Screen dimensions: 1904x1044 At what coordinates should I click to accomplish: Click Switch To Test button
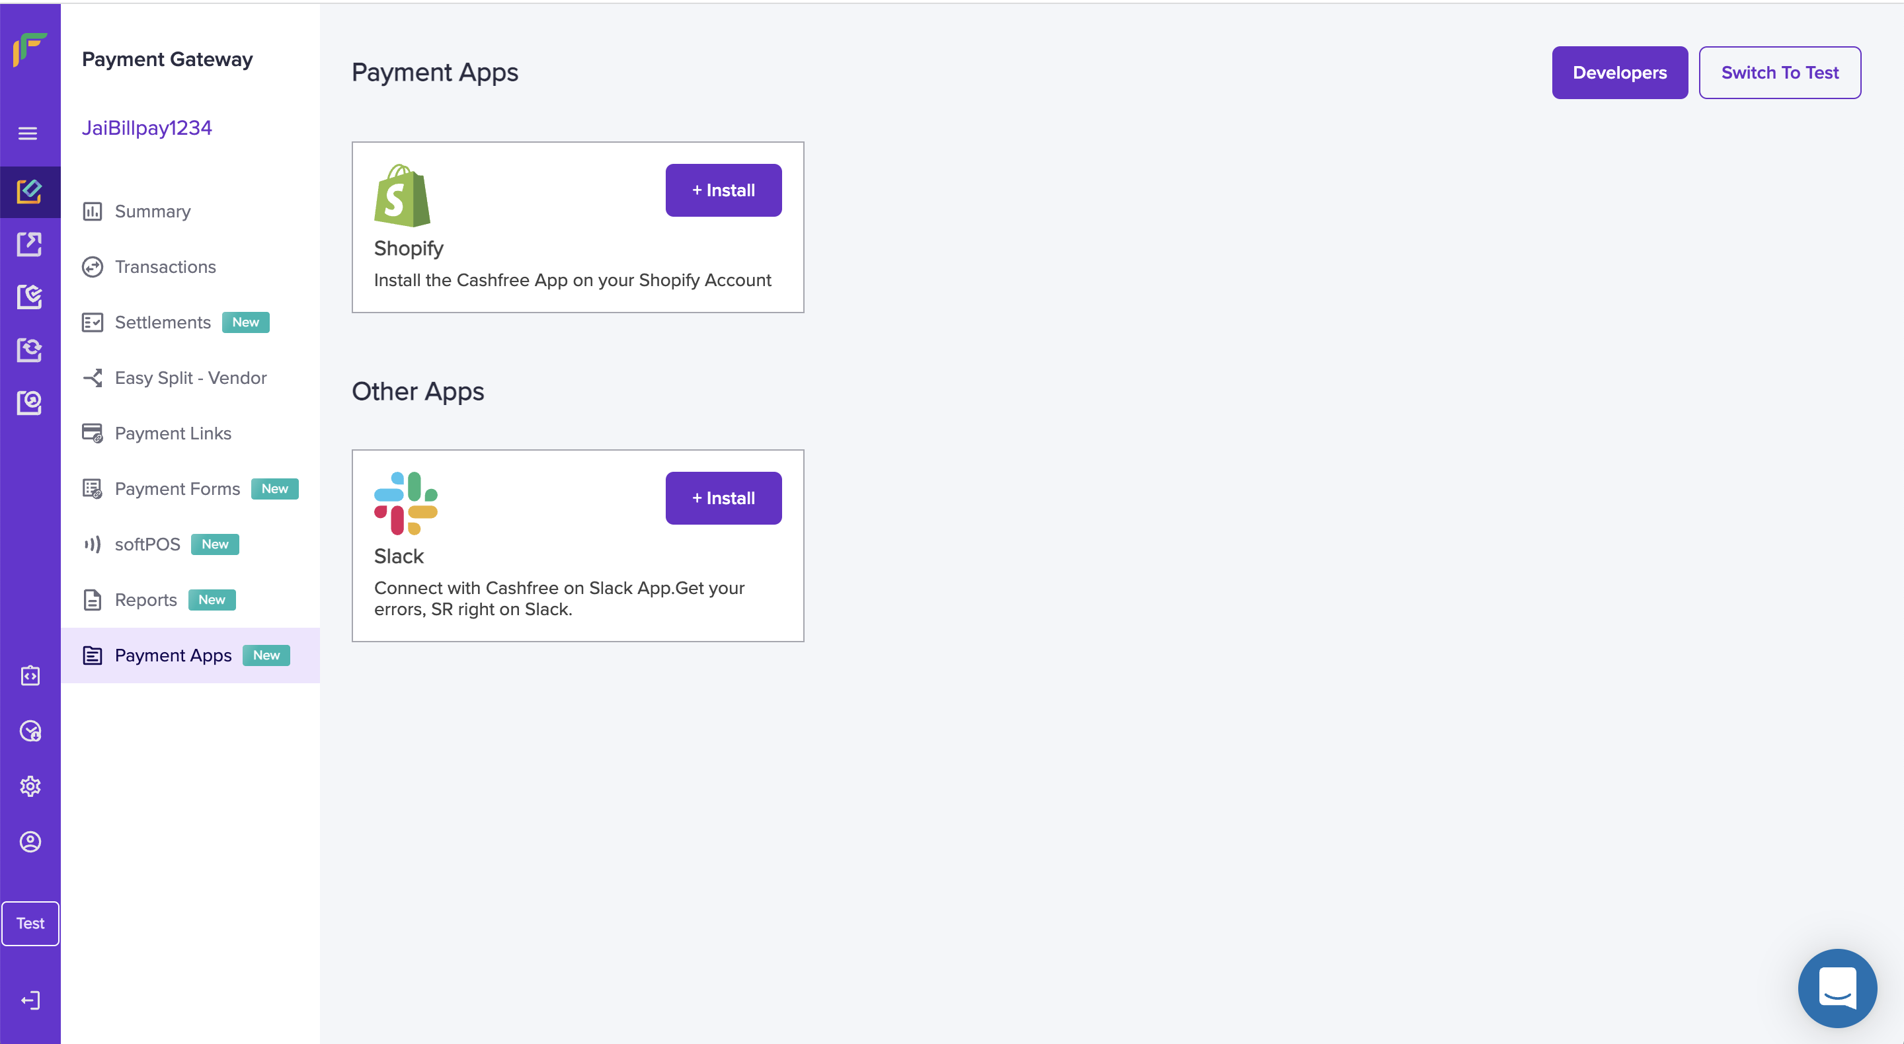click(x=1779, y=73)
